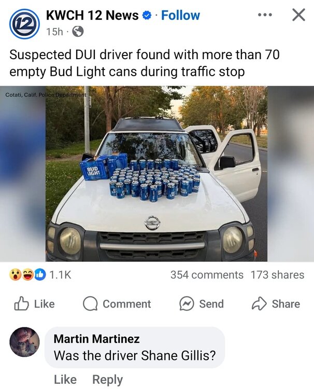Image resolution: width=314 pixels, height=389 pixels.
Task: View the 173 shares
Action: pyautogui.click(x=277, y=275)
